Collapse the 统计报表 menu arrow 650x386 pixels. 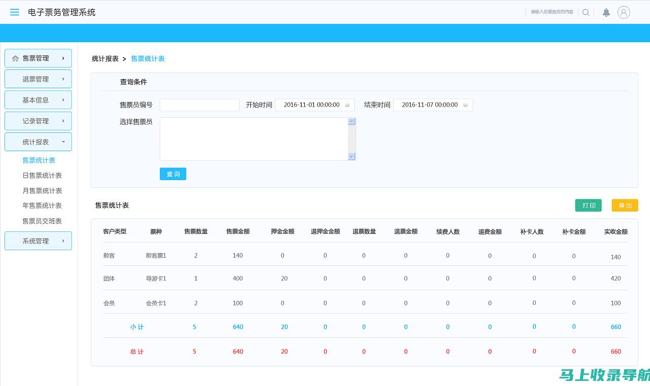[63, 142]
